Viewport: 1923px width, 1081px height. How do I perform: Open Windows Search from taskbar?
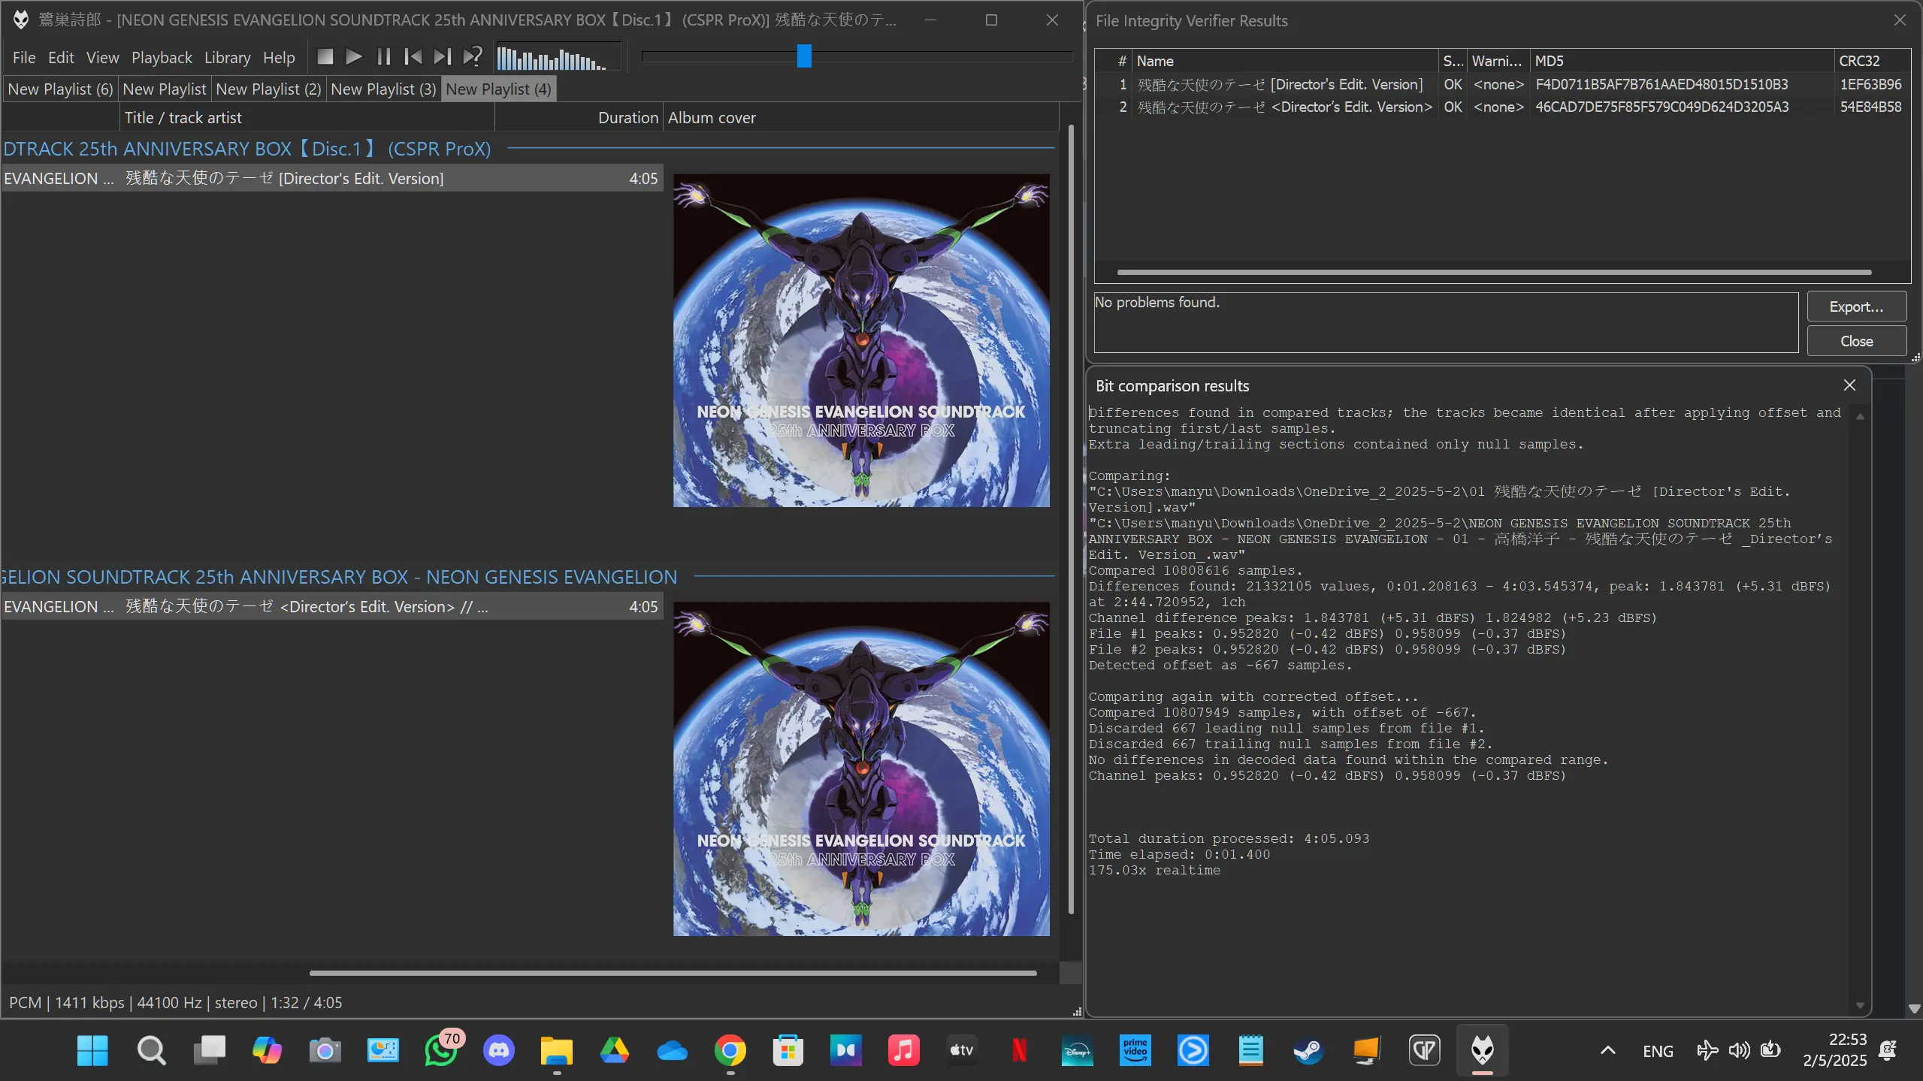click(151, 1050)
